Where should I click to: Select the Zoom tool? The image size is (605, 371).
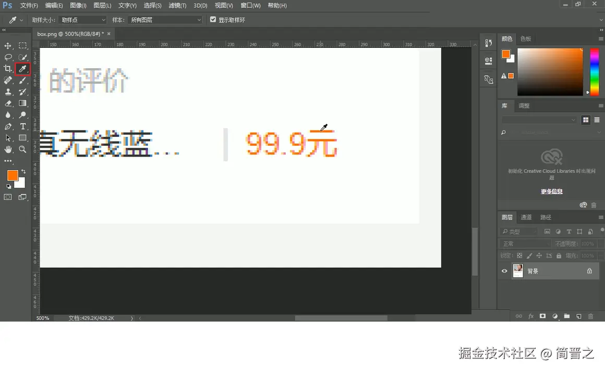[x=23, y=149]
